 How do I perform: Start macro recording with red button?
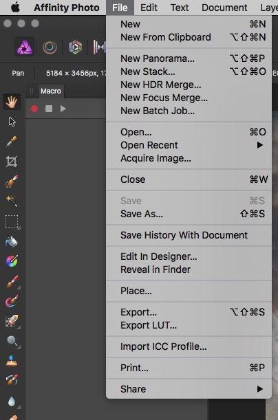[34, 109]
